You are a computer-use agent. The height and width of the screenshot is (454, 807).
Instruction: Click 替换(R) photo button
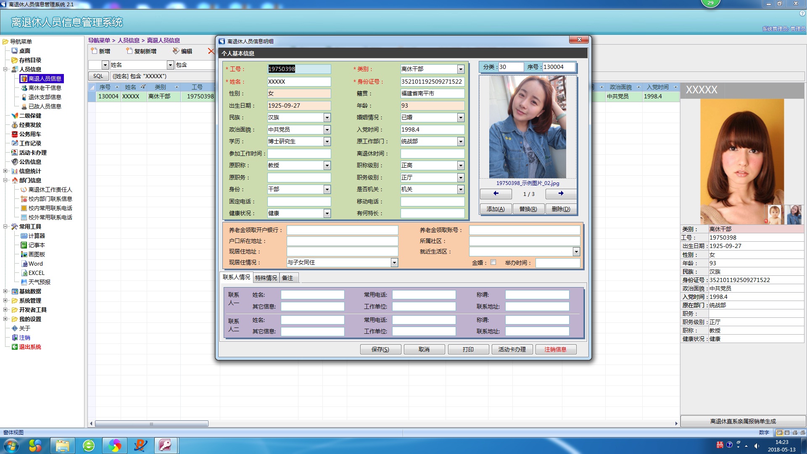pyautogui.click(x=528, y=209)
